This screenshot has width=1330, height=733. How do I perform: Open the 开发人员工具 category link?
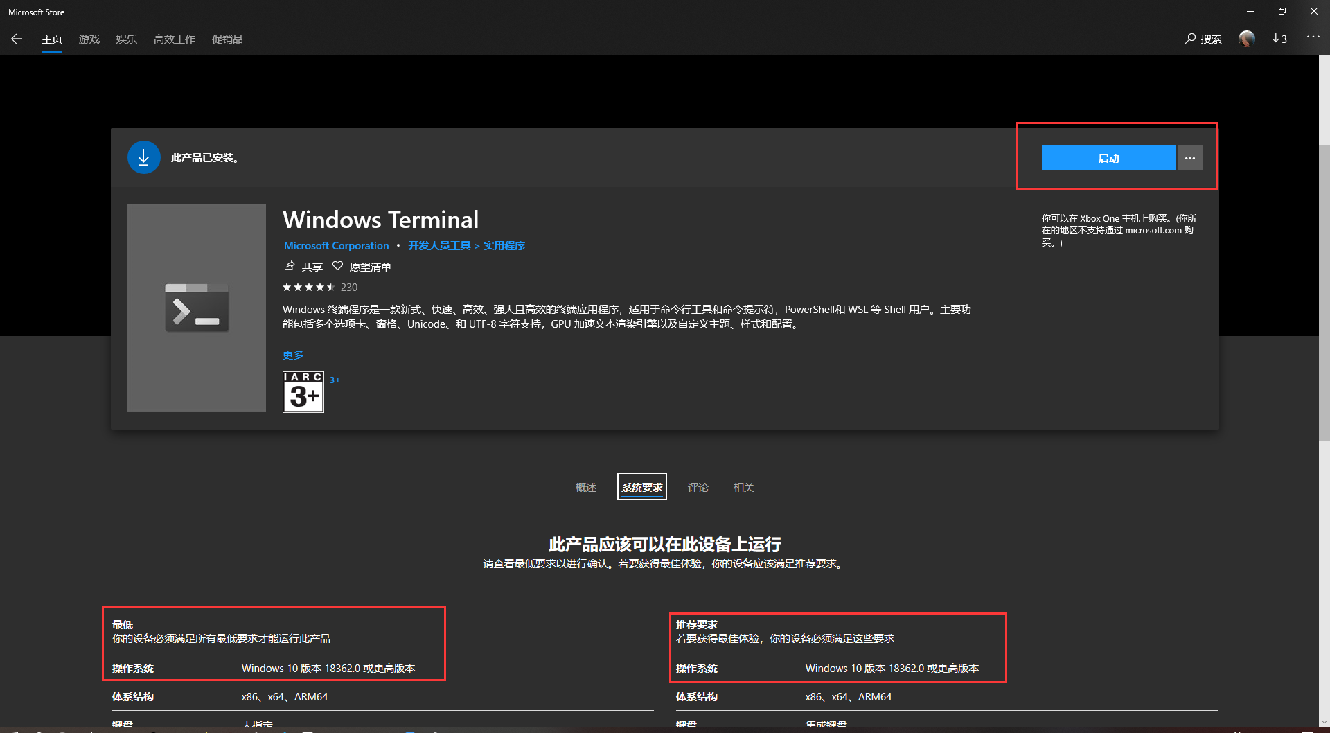(439, 246)
